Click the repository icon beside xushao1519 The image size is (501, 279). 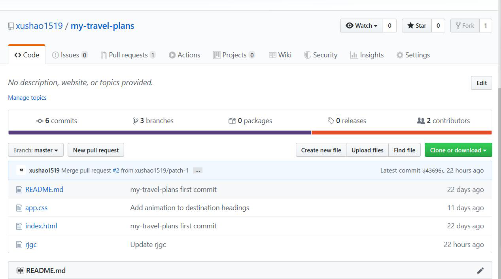11,26
